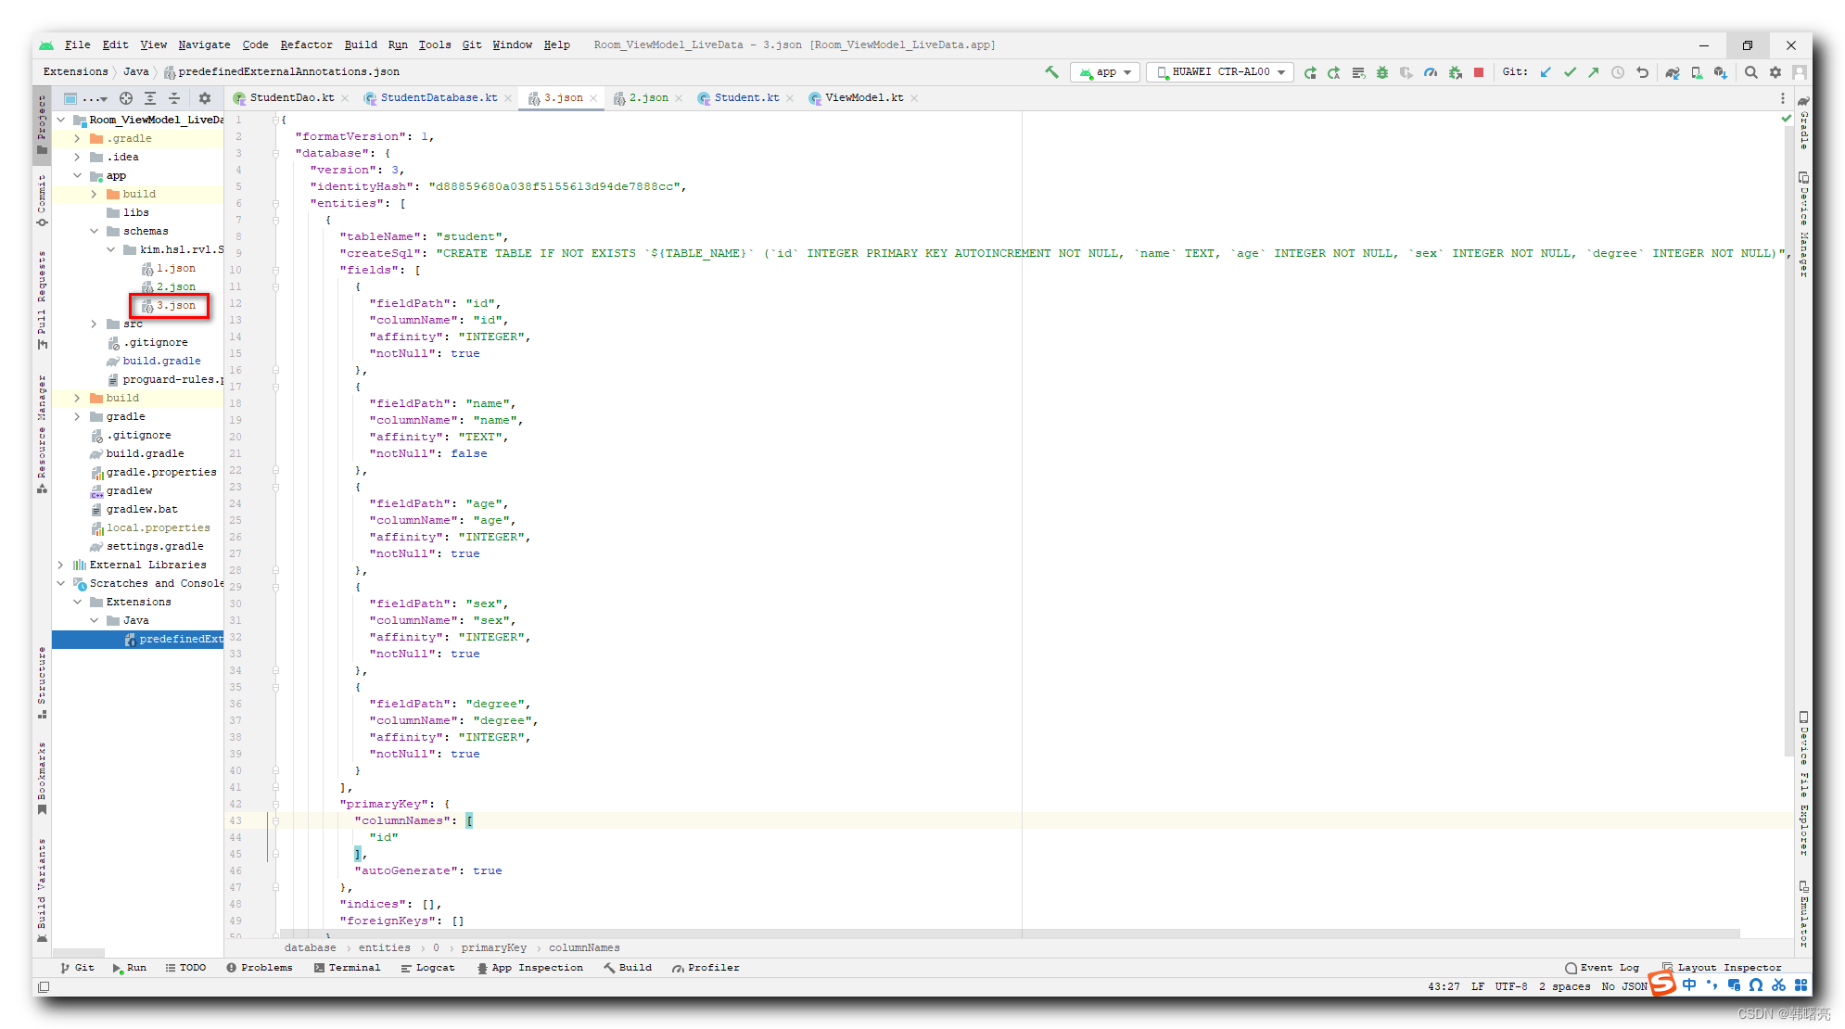The width and height of the screenshot is (1845, 1029).
Task: Click the primaryKey breadcrumb
Action: pos(493,947)
